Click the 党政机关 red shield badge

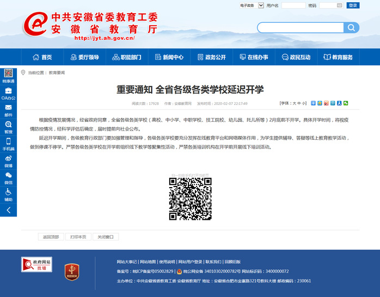click(72, 272)
